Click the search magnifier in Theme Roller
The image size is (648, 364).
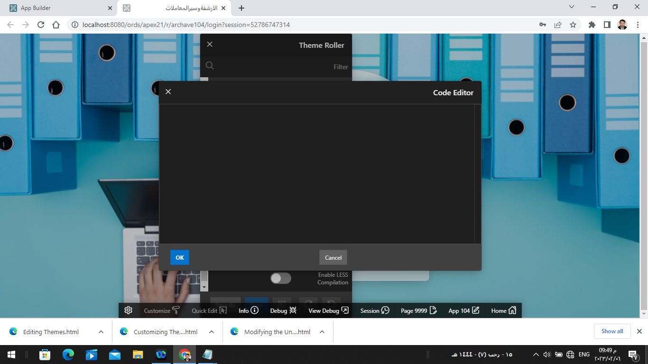coord(210,65)
